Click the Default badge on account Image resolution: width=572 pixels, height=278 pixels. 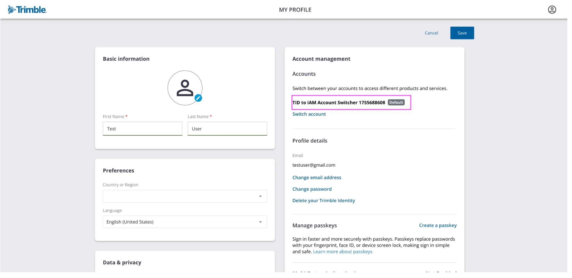pos(396,102)
